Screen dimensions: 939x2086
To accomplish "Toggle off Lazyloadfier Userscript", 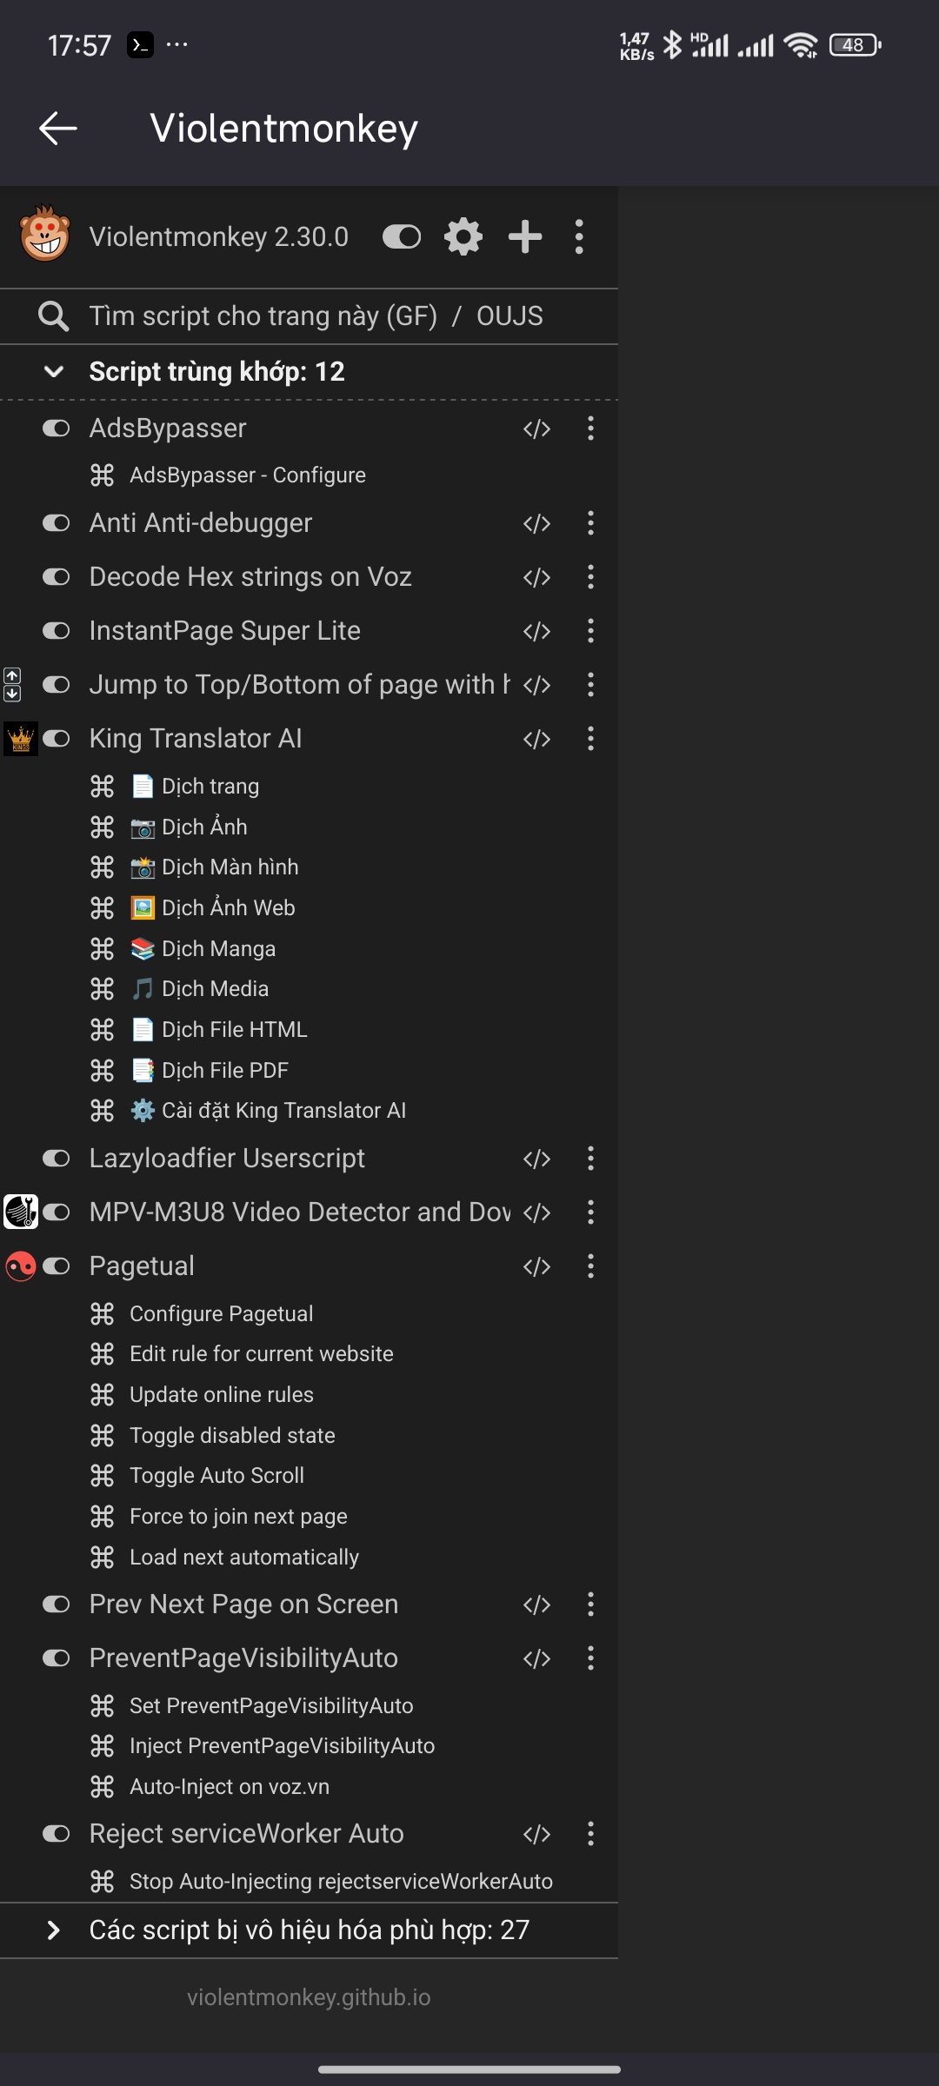I will 57,1159.
